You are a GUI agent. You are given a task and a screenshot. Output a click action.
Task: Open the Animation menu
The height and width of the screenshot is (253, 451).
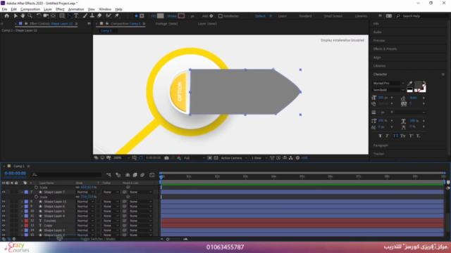(76, 9)
